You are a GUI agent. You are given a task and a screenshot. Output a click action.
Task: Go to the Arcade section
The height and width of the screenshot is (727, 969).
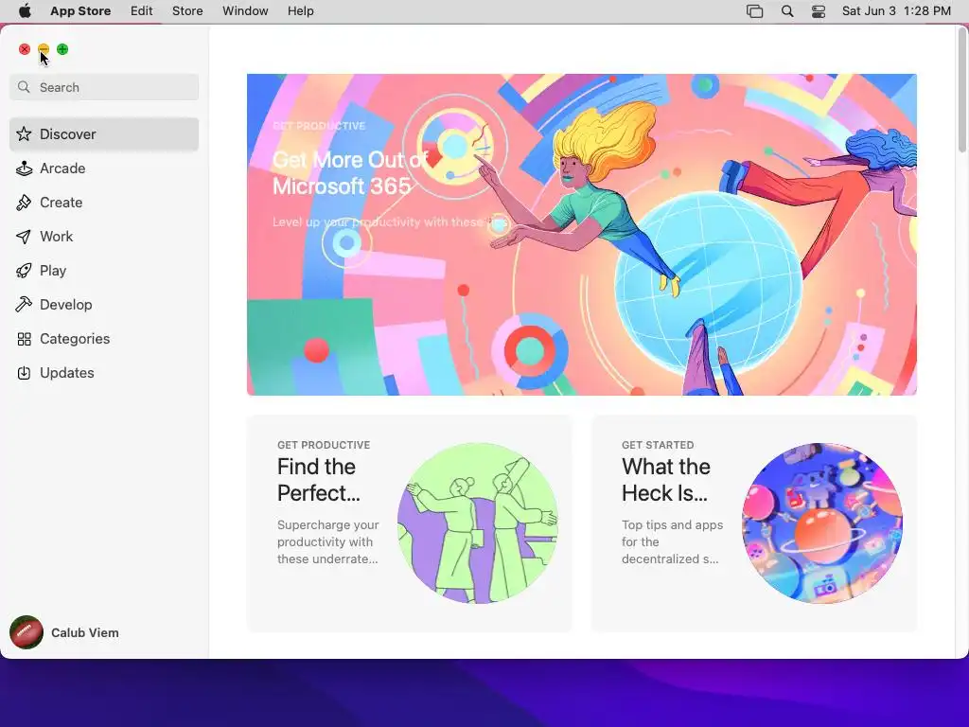point(104,168)
